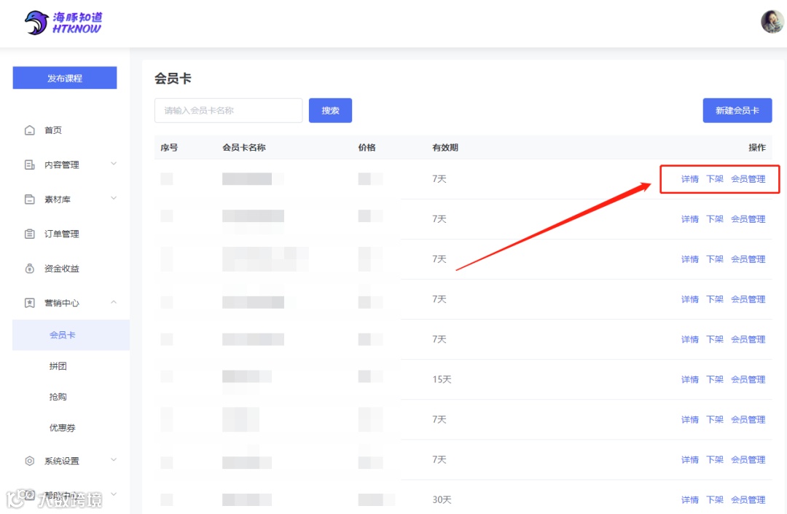Open 会员管理 in the first card row
Viewport: 787px width, 514px height.
(x=748, y=179)
